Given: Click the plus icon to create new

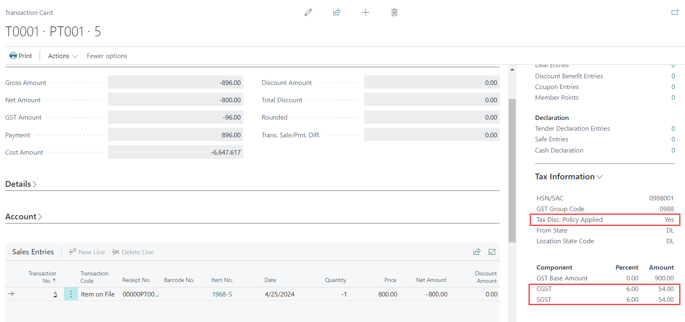Looking at the screenshot, I should point(365,12).
